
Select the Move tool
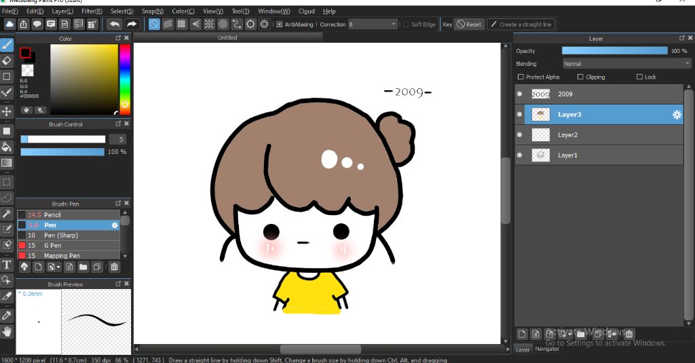[7, 111]
